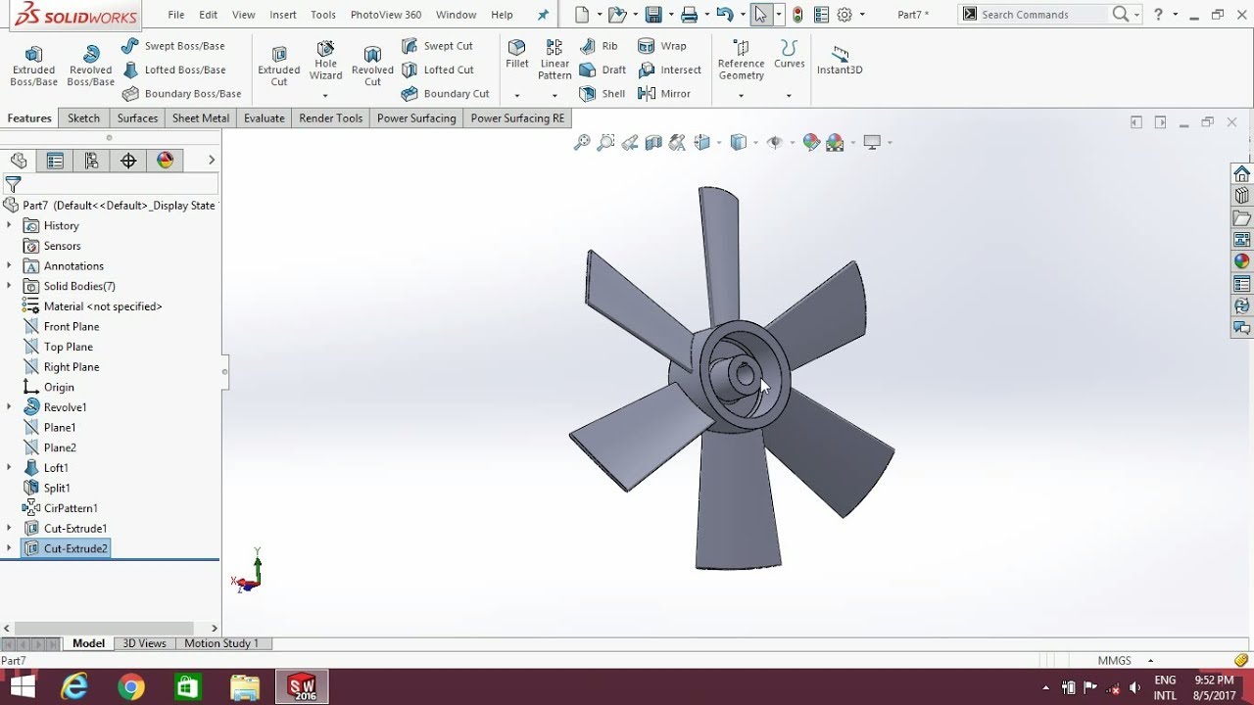Start the Linear Pattern tool
Image resolution: width=1254 pixels, height=705 pixels.
(555, 60)
